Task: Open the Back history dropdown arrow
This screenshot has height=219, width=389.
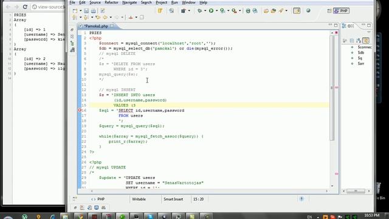Action: 111,17
